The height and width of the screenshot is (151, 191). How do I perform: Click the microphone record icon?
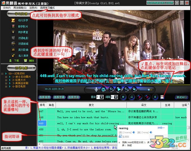96,89
